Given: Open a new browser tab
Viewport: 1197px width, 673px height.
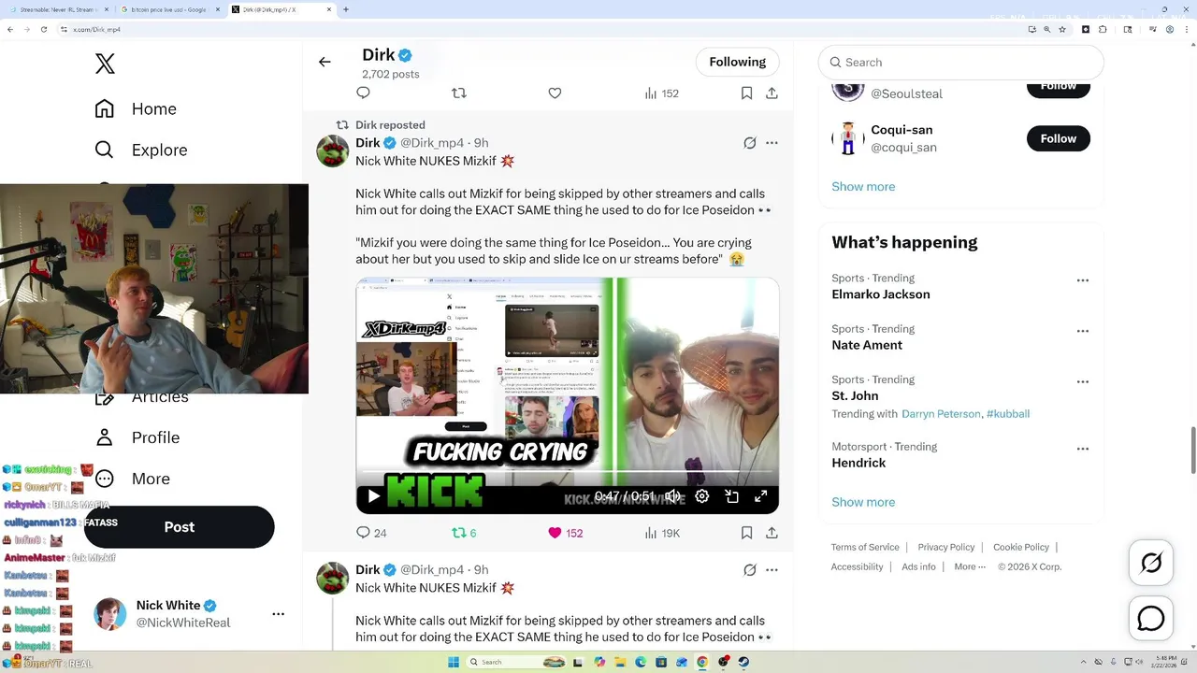Looking at the screenshot, I should tap(346, 9).
